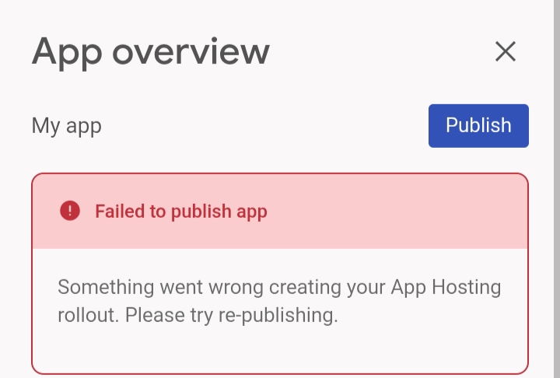Select the 'My app' name label
The height and width of the screenshot is (378, 560).
pos(66,126)
